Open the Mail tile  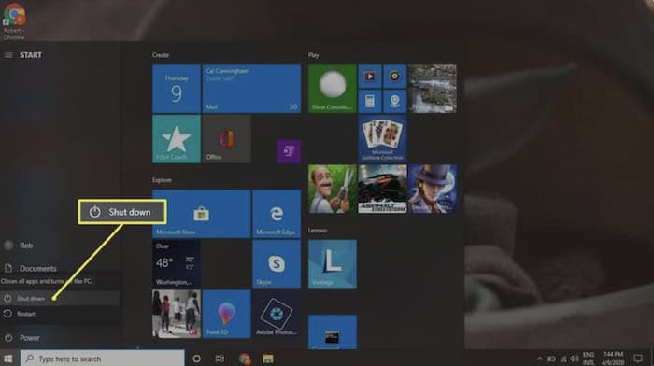click(x=251, y=89)
